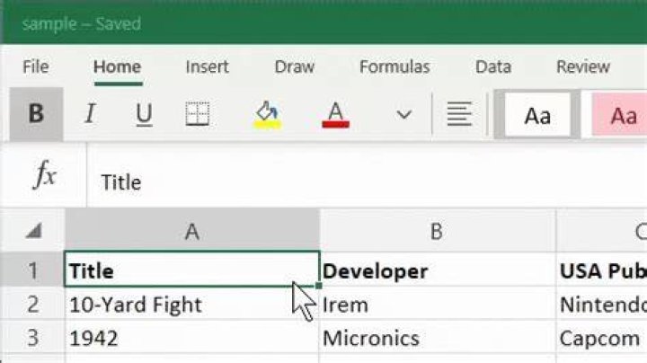Choose the pink Bad cell style swatch
This screenshot has width=647, height=363.
[619, 115]
